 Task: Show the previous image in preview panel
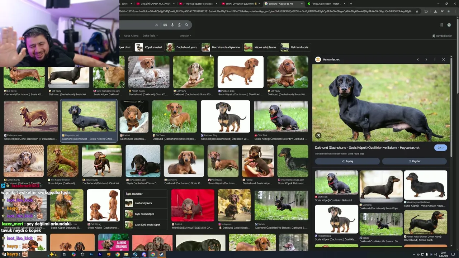[x=417, y=59]
